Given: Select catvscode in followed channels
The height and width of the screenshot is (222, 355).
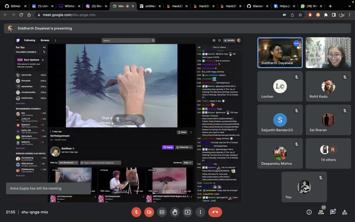Looking at the screenshot, I should (x=31, y=75).
